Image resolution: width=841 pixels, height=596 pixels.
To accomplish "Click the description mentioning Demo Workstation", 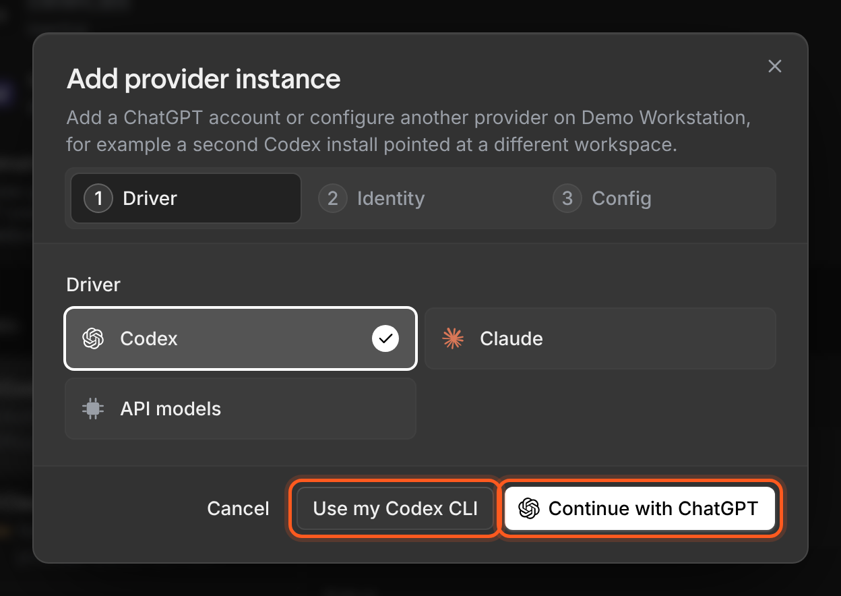I will pyautogui.click(x=408, y=131).
